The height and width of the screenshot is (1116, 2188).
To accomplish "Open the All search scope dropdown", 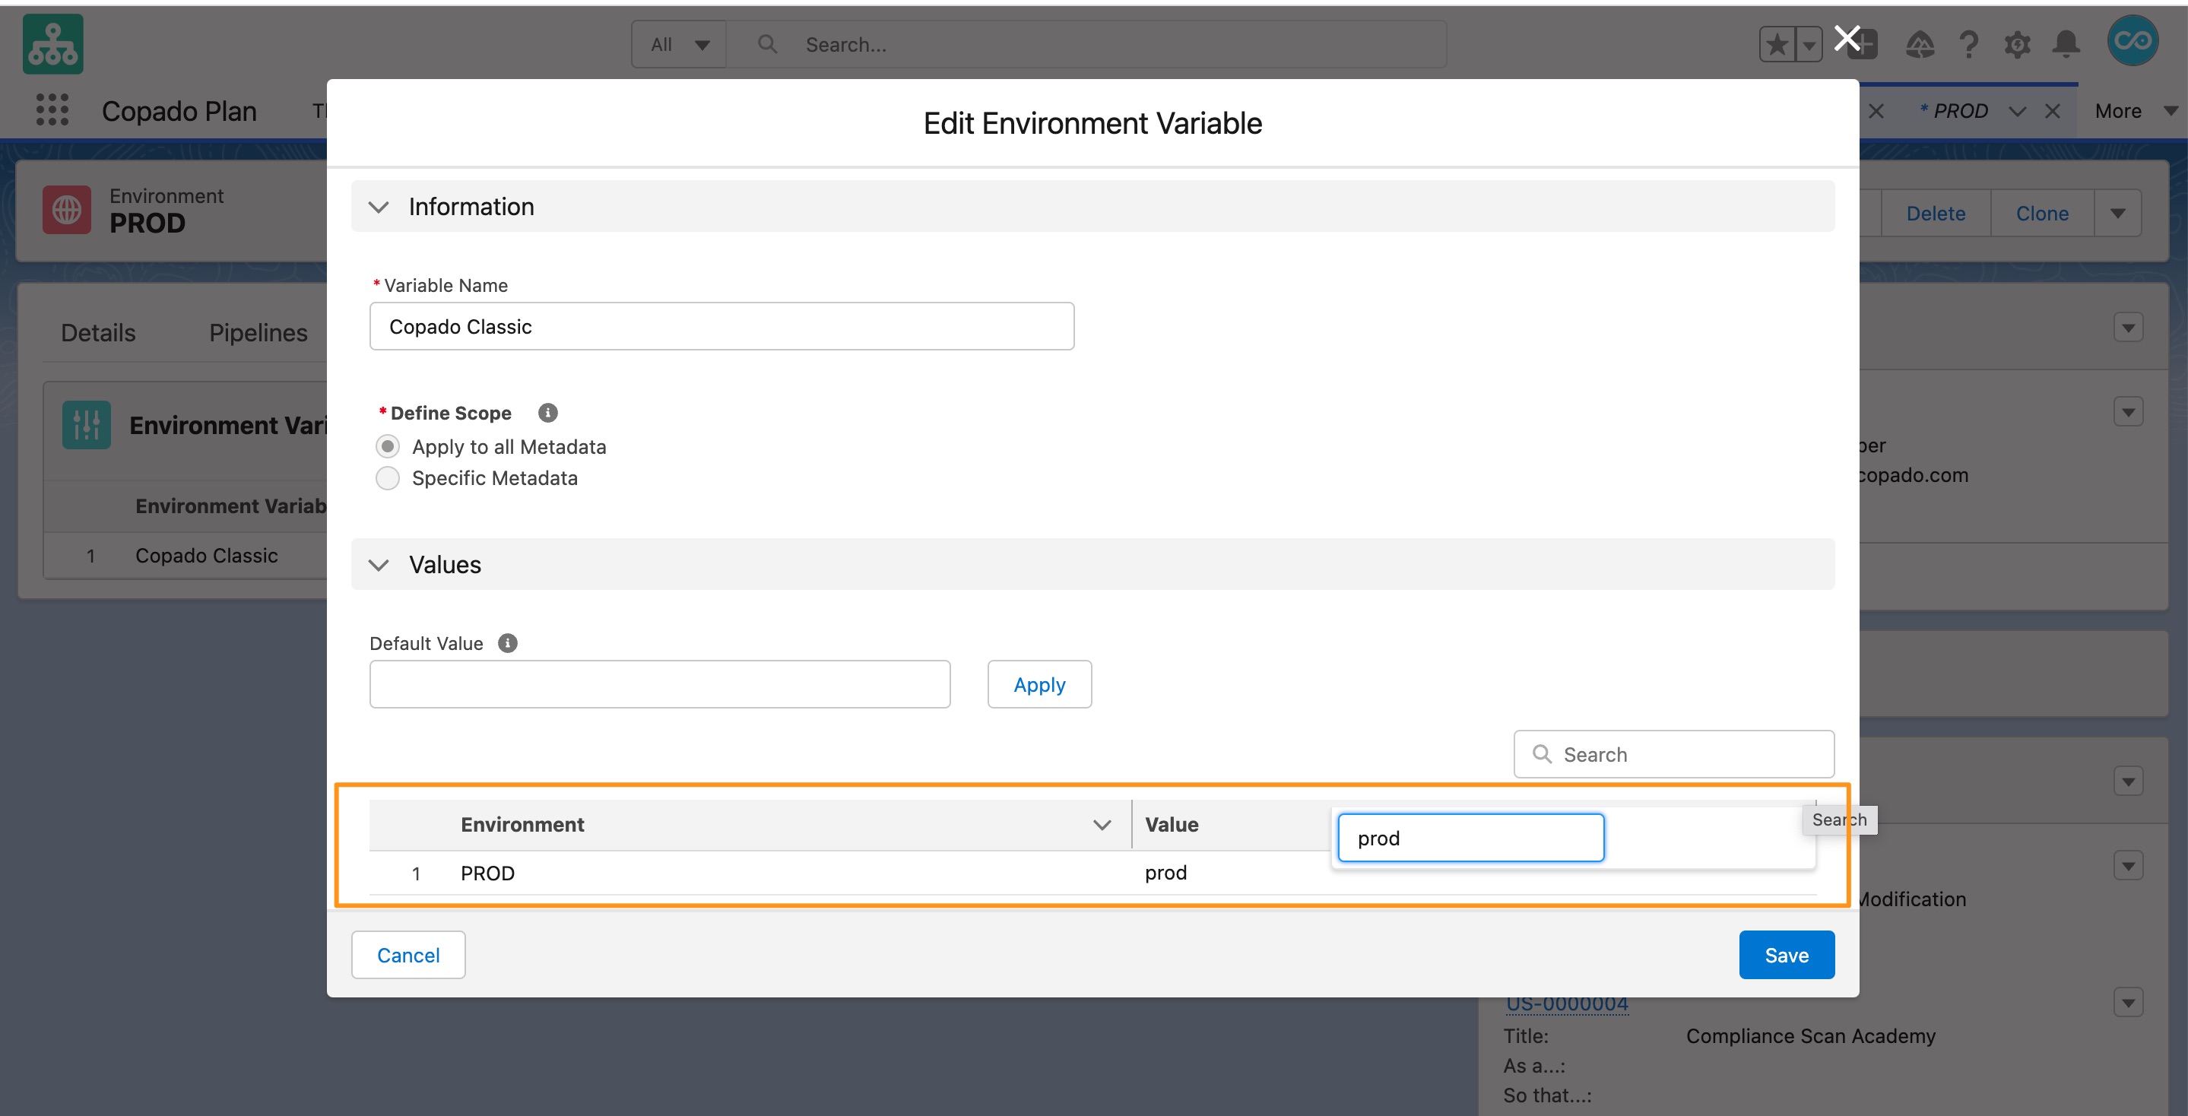I will 679,44.
